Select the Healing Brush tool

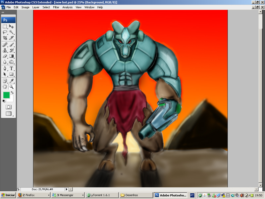click(x=5, y=45)
